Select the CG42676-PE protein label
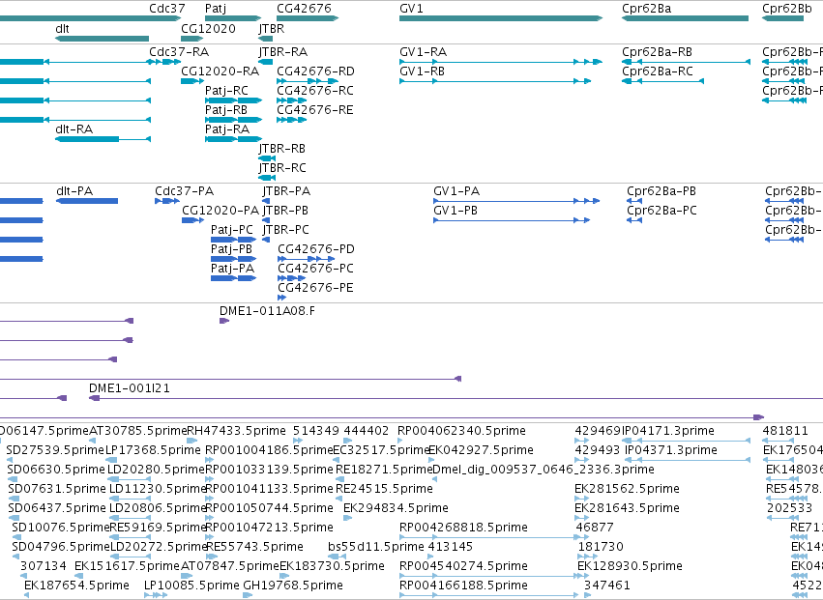Image resolution: width=823 pixels, height=600 pixels. pos(315,287)
